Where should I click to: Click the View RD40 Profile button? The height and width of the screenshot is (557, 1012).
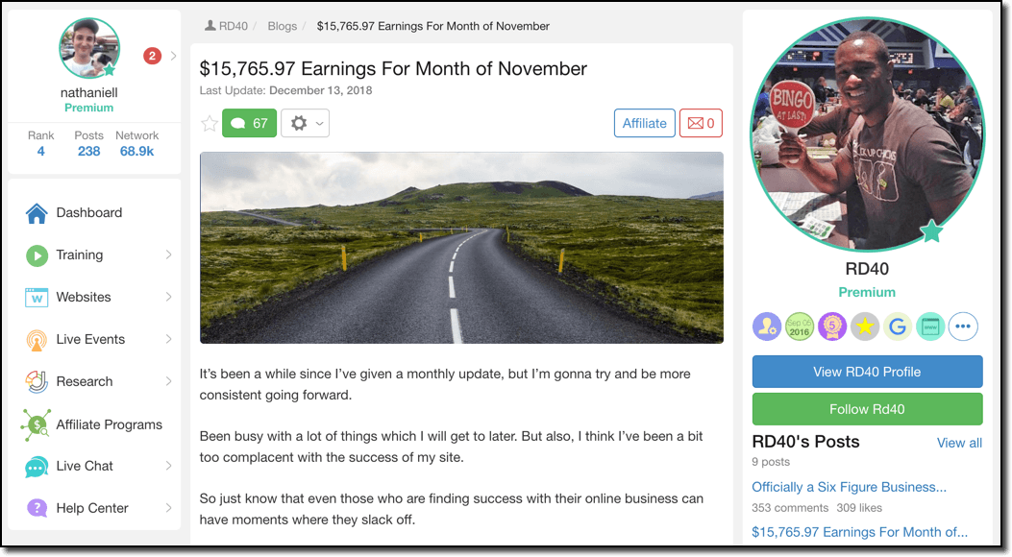click(x=867, y=372)
